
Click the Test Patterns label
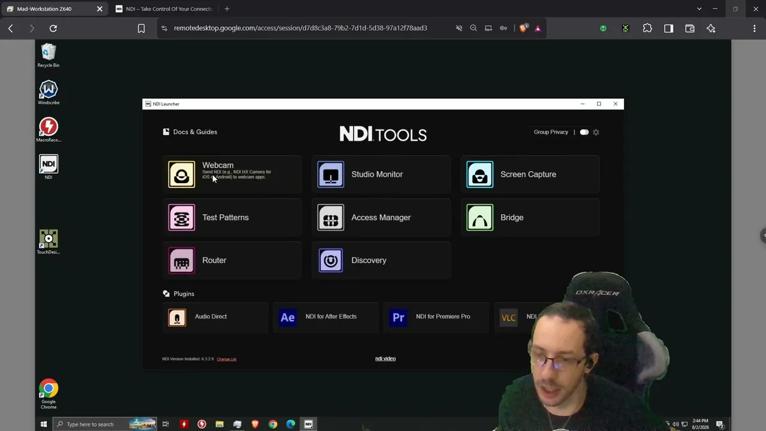click(x=226, y=217)
